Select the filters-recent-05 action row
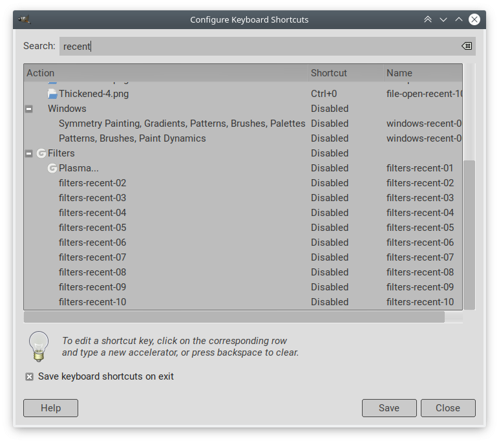 pos(243,228)
